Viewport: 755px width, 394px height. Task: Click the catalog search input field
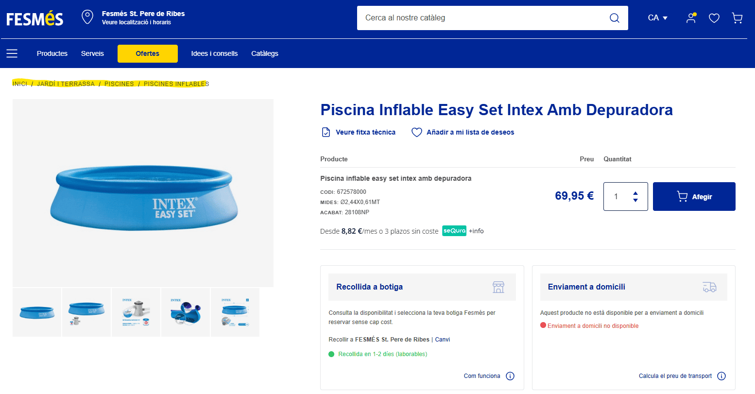[481, 18]
